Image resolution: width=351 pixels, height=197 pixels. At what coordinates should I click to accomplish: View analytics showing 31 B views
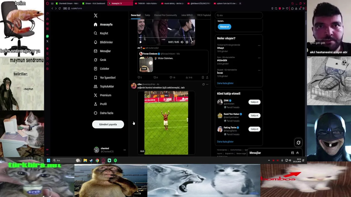tap(189, 77)
